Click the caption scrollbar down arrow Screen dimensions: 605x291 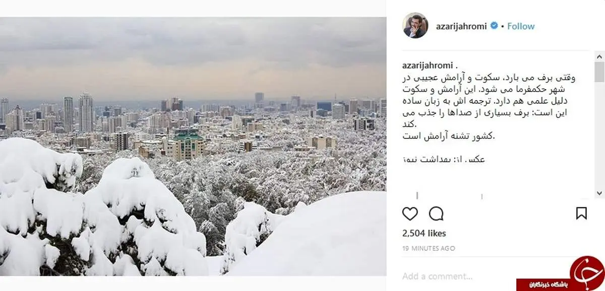(599, 193)
